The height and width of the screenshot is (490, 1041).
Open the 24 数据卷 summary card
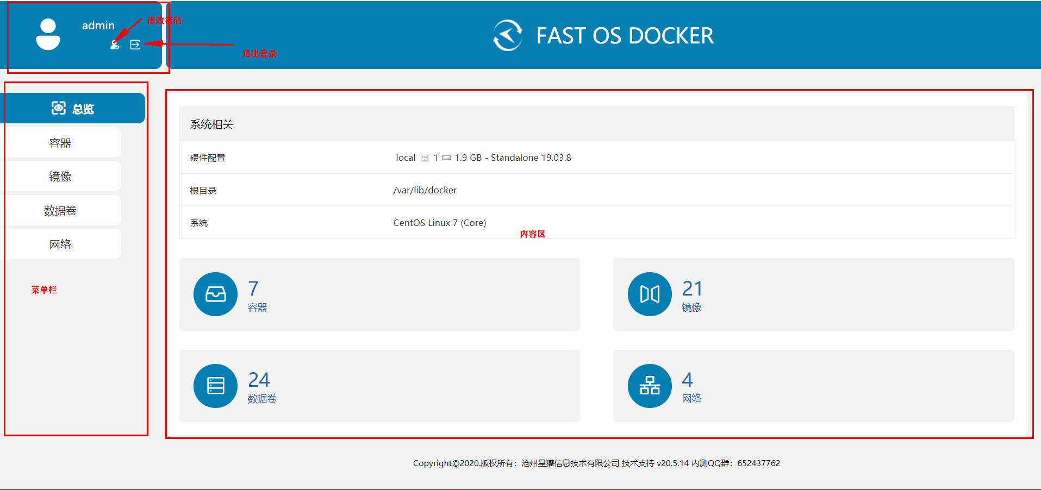point(379,386)
